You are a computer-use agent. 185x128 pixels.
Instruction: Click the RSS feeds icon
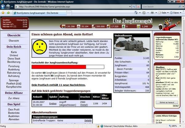pyautogui.click(x=144, y=13)
